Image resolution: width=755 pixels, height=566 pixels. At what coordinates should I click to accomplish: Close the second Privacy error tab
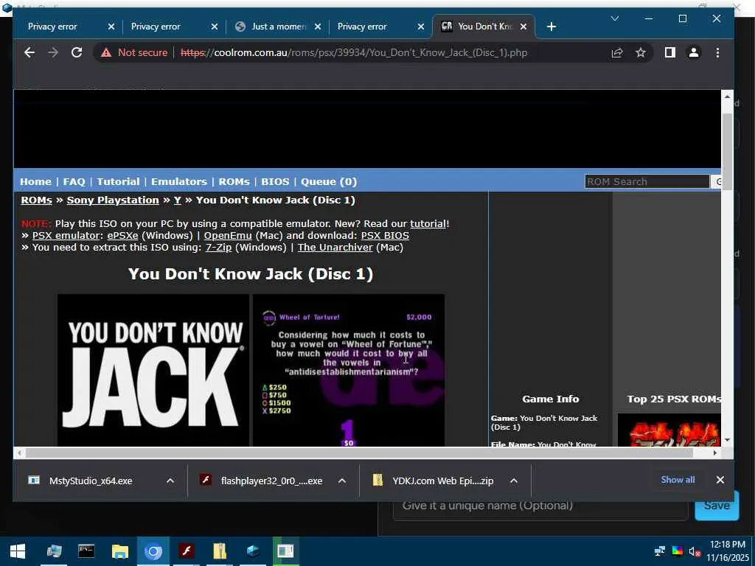[215, 27]
